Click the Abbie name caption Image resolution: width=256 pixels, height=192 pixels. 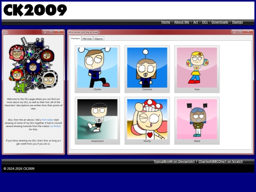tap(197, 141)
